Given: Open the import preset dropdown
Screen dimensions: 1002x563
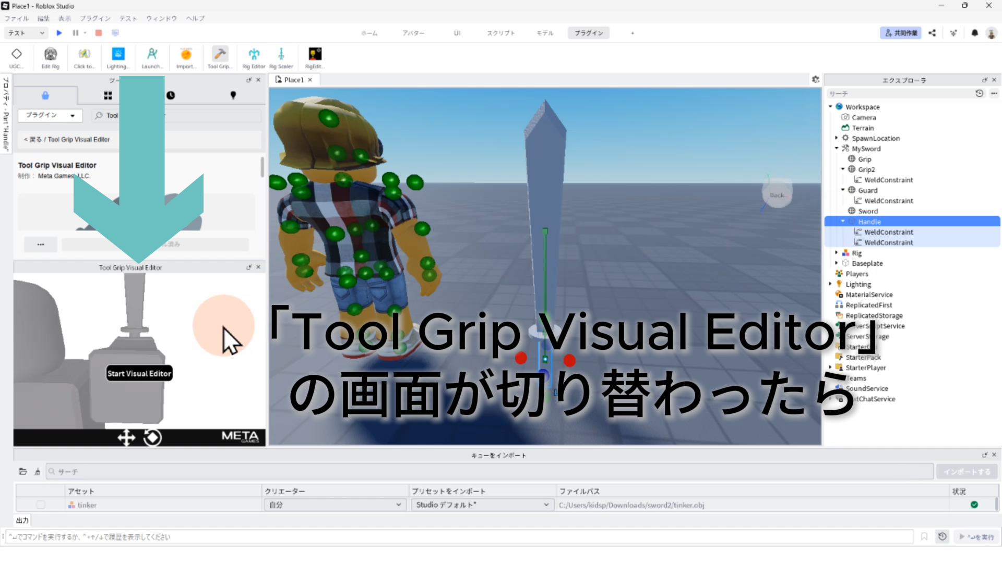Looking at the screenshot, I should [x=481, y=505].
